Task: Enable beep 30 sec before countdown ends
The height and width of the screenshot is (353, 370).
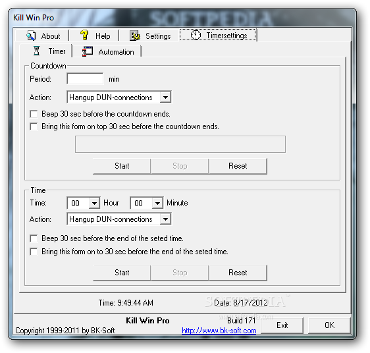Action: 34,114
